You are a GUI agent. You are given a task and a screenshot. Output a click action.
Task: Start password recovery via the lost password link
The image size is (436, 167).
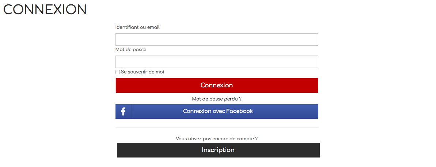pos(217,99)
